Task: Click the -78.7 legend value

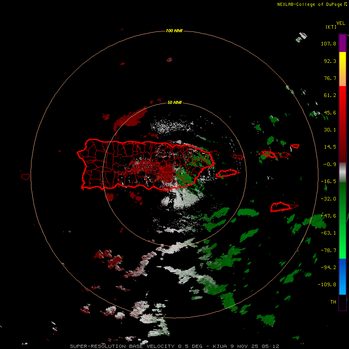Action: point(328,251)
